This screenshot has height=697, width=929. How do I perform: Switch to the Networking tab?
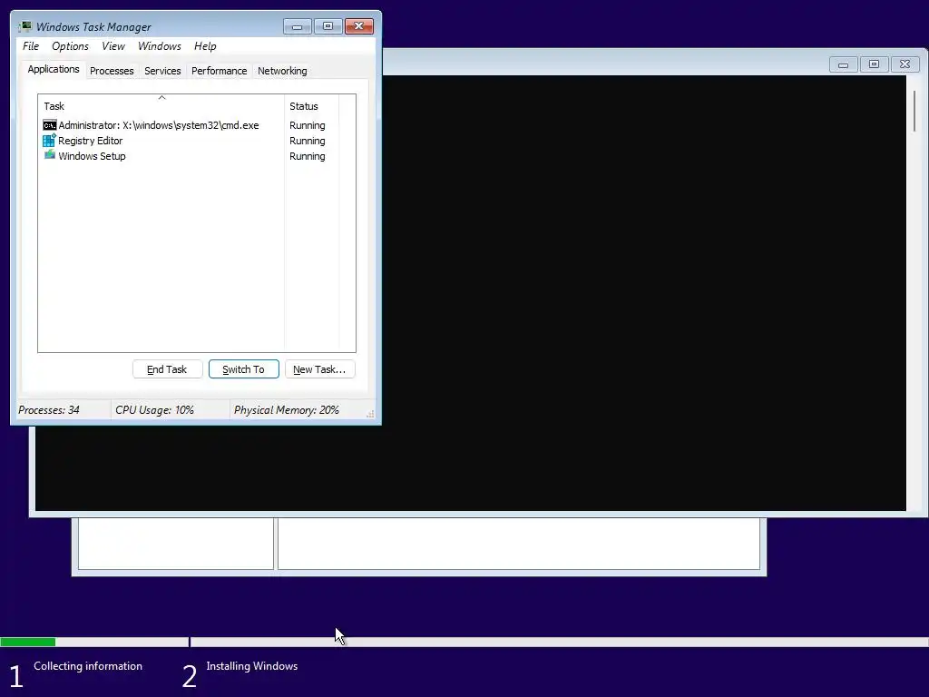pyautogui.click(x=282, y=71)
